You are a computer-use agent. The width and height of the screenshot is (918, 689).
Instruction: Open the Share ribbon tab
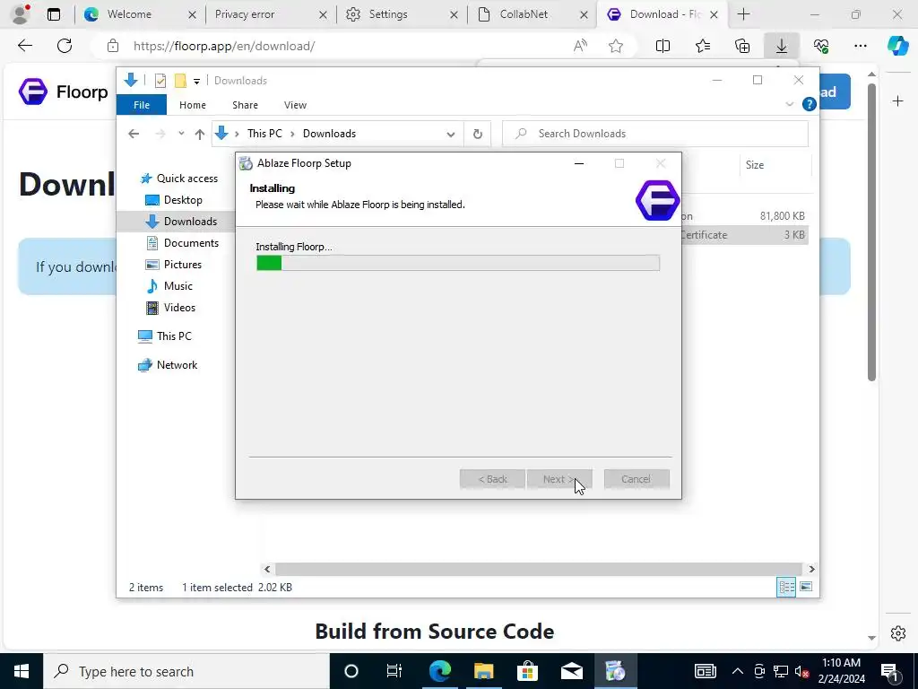(245, 105)
